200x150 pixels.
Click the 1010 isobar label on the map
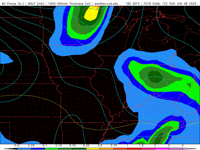[x=147, y=137]
